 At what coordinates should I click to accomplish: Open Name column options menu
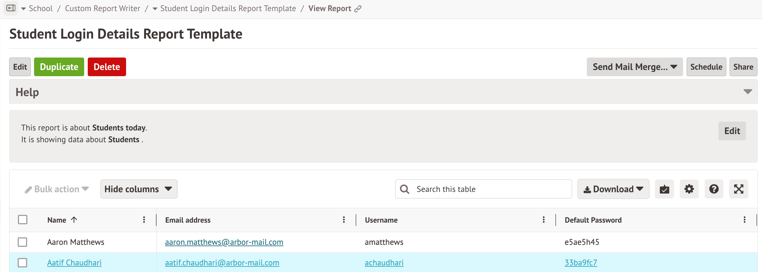tap(144, 220)
